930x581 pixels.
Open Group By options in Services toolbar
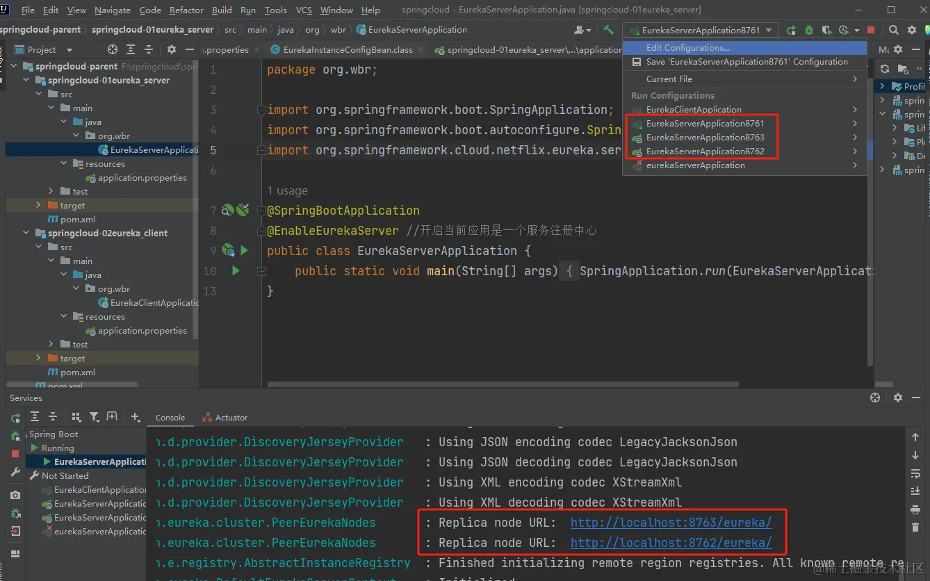pyautogui.click(x=76, y=417)
